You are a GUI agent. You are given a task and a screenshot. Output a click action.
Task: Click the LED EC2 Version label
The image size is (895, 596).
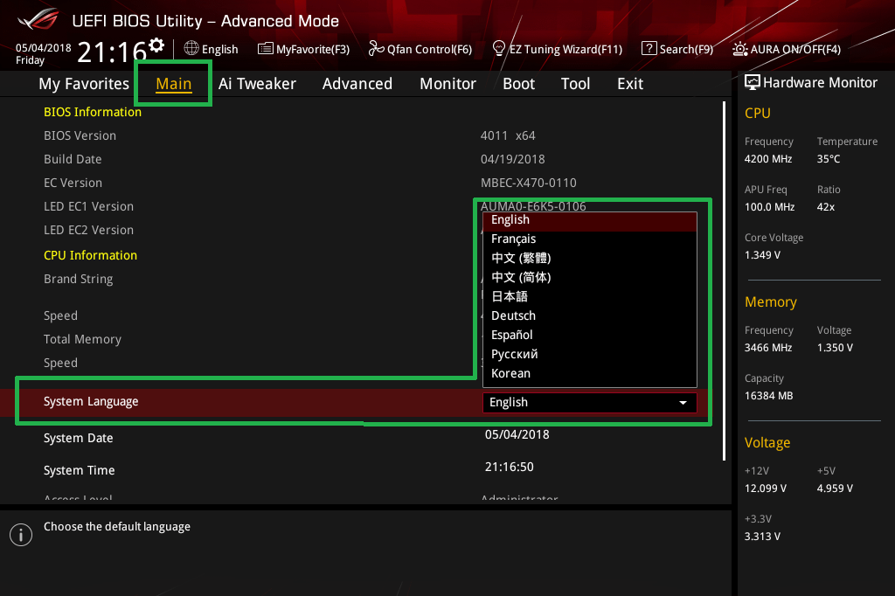tap(88, 230)
